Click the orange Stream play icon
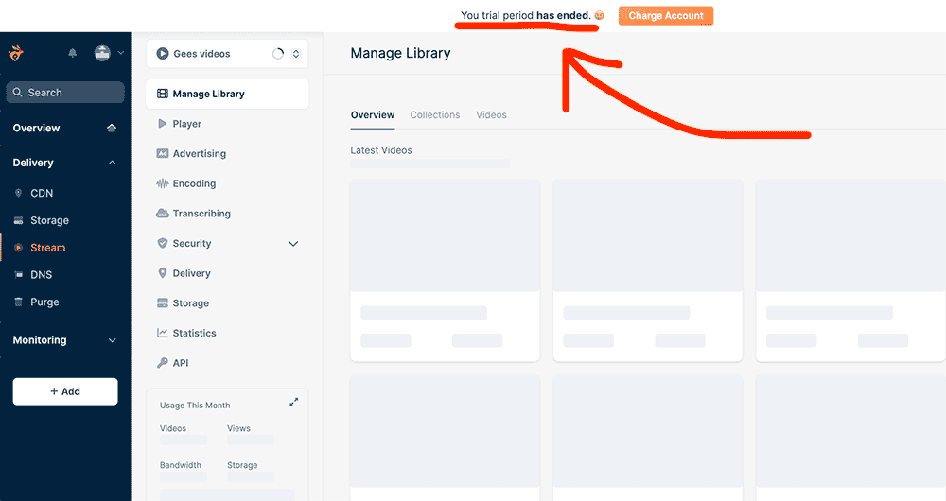946x501 pixels. click(x=18, y=248)
